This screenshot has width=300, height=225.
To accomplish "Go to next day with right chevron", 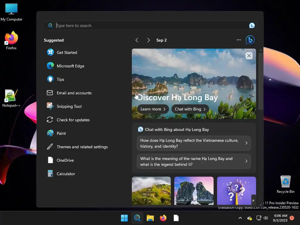I will click(x=149, y=40).
